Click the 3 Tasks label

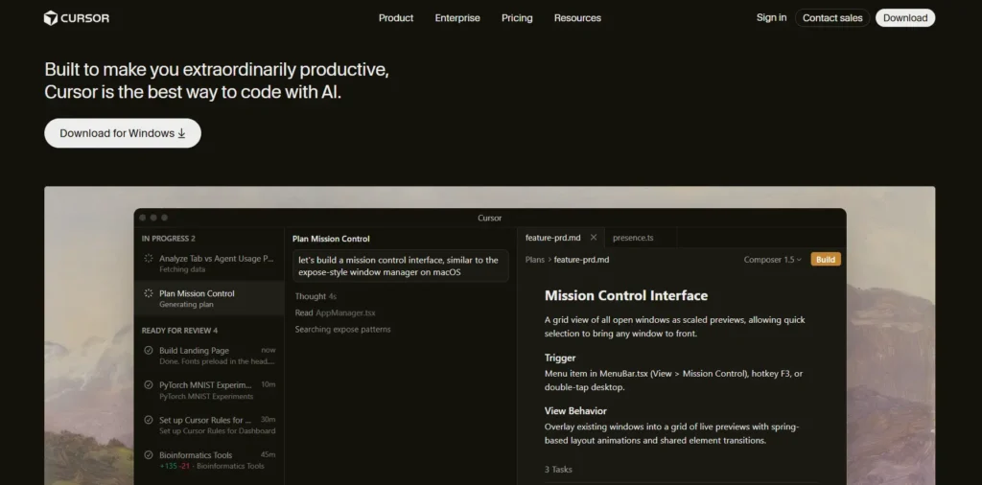558,470
